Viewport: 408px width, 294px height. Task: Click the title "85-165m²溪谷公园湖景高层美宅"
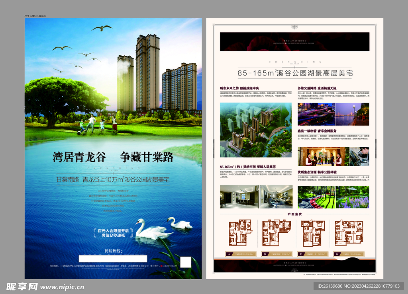295,73
